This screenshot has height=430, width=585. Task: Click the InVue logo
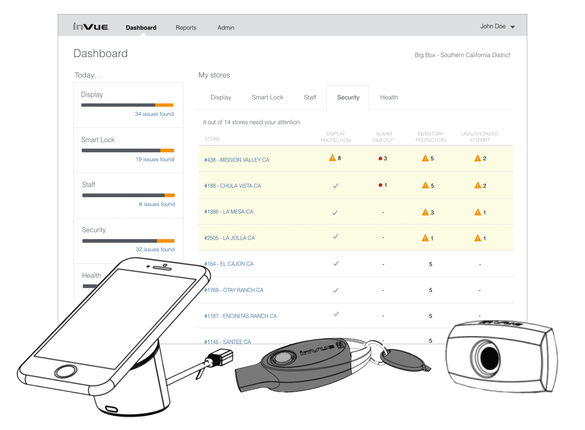(x=91, y=27)
